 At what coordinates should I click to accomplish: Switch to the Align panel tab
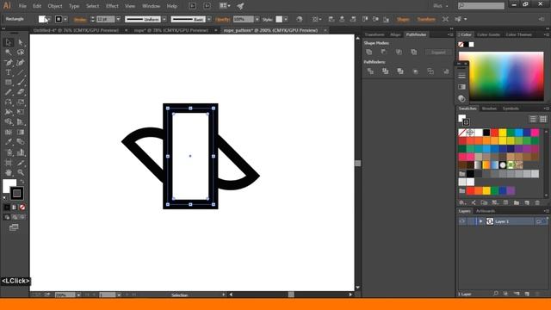[395, 34]
